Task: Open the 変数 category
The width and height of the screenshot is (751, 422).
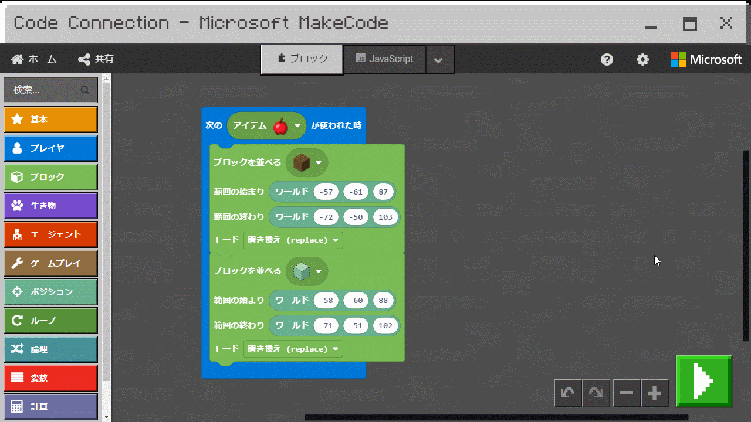Action: click(x=50, y=378)
